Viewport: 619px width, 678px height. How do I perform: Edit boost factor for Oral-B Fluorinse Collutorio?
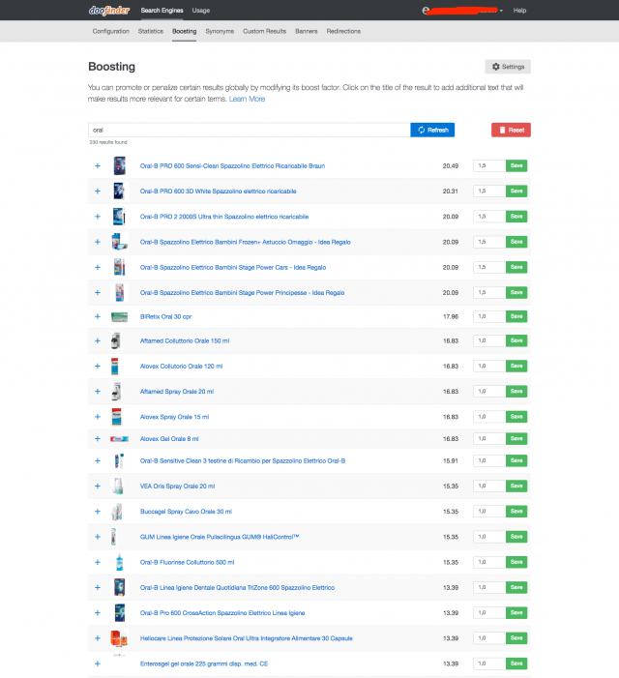489,562
